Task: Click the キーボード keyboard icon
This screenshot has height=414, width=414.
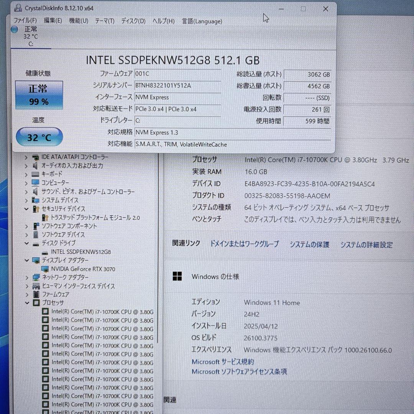Action: coord(35,174)
